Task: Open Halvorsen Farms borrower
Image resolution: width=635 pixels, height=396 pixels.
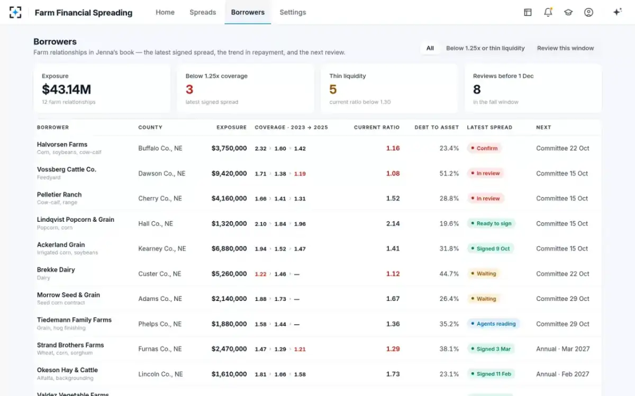Action: [x=62, y=144]
